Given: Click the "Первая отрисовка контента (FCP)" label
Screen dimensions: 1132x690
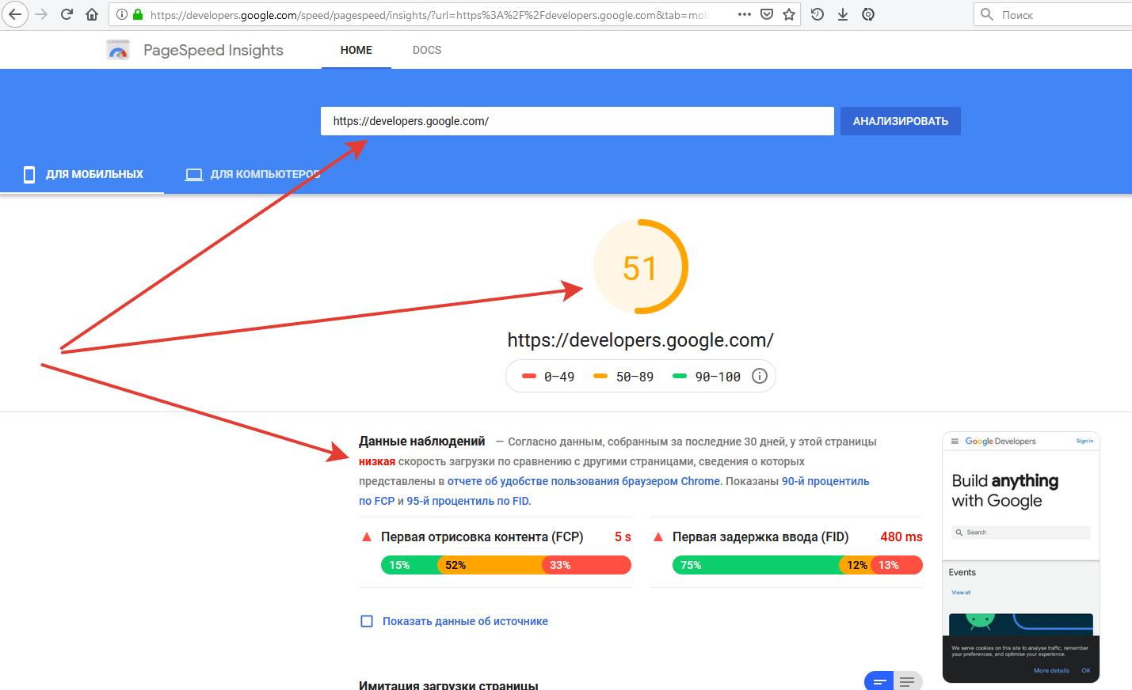Looking at the screenshot, I should tap(482, 536).
